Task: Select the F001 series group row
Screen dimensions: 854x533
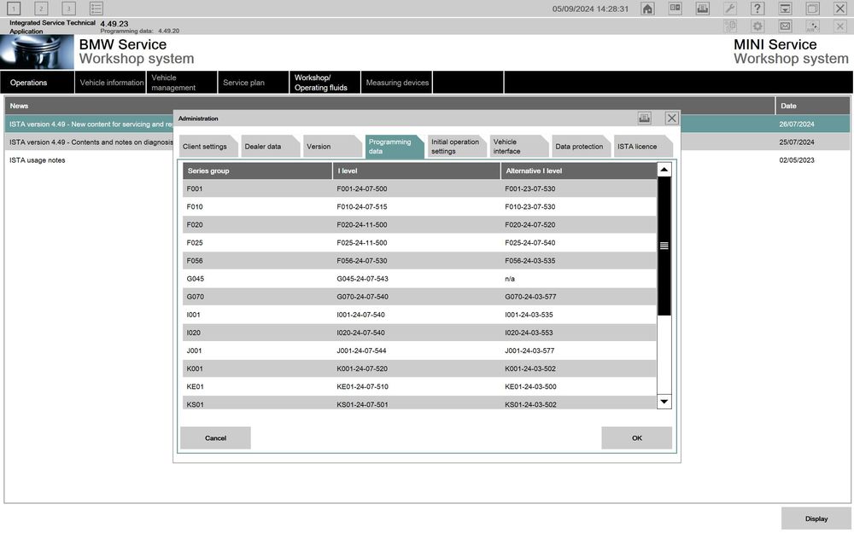Action: pyautogui.click(x=419, y=188)
